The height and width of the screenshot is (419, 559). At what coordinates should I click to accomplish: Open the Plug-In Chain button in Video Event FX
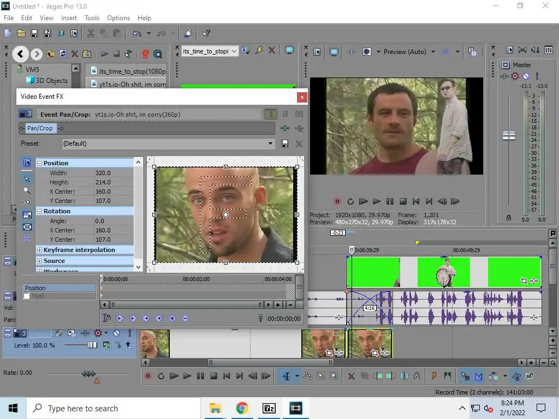pos(285,128)
